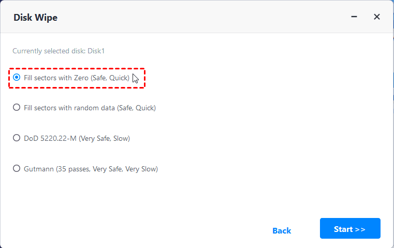The width and height of the screenshot is (394, 248).
Task: Pick the random data wipe method circle
Action: pyautogui.click(x=17, y=108)
